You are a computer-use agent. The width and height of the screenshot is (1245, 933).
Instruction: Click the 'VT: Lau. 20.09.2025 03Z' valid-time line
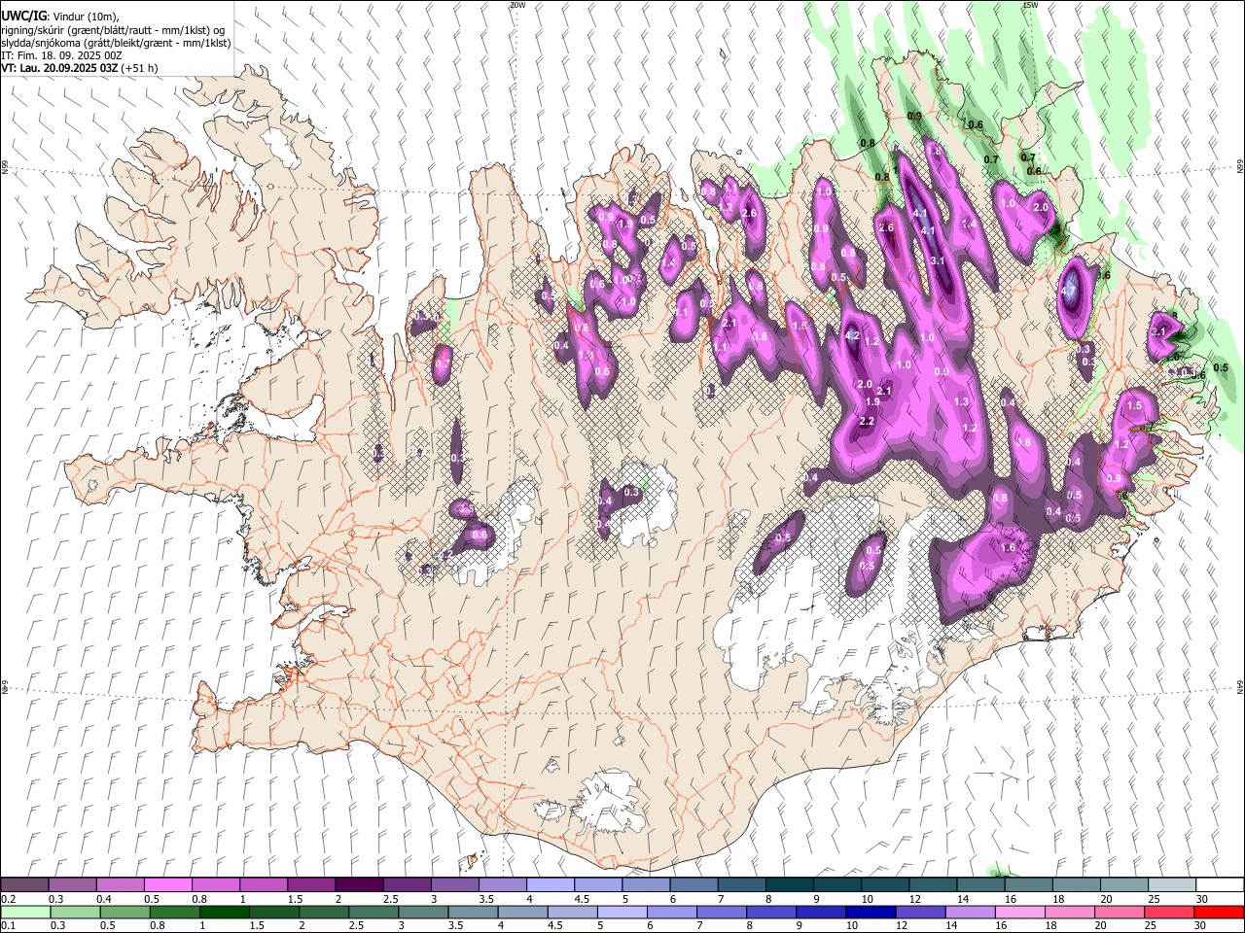pyautogui.click(x=58, y=68)
